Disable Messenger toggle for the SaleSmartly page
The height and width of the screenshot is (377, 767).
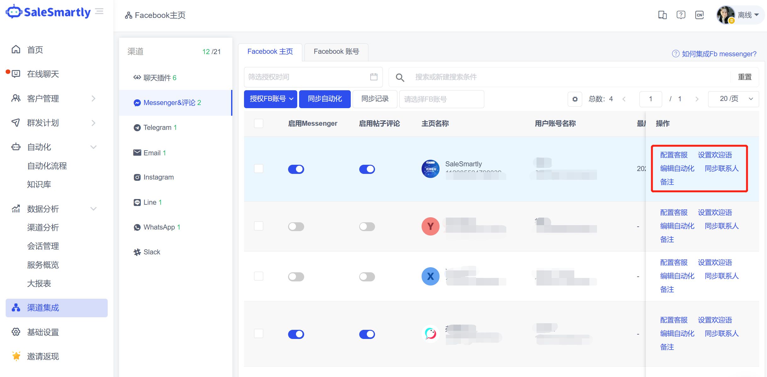point(296,169)
